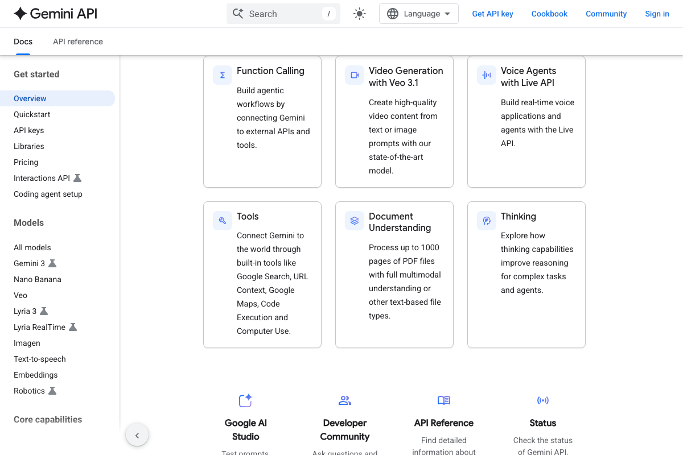Click the Status broadcast icon
This screenshot has height=455, width=683.
(543, 400)
